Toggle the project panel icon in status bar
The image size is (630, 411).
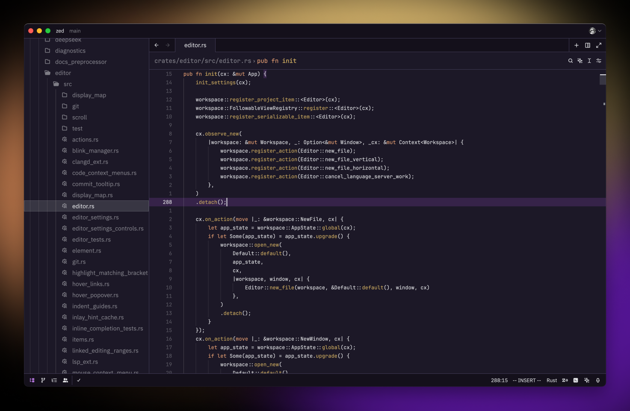32,380
